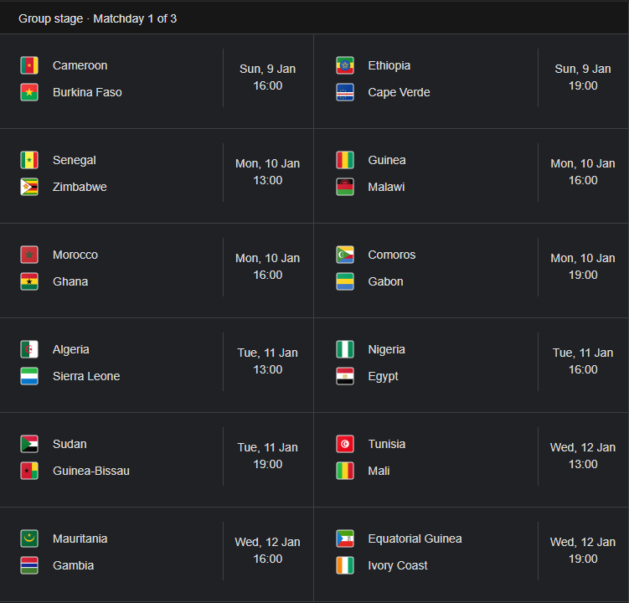The image size is (629, 603).
Task: Click the Tunisia flag icon
Action: [x=345, y=444]
